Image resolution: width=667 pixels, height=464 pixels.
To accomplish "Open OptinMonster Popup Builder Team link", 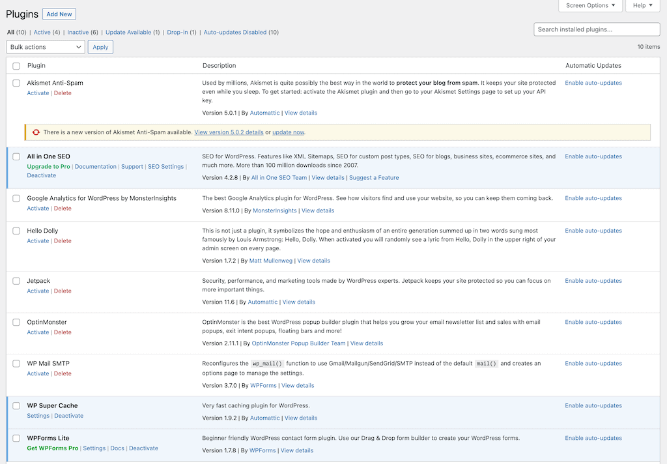I will click(x=298, y=343).
